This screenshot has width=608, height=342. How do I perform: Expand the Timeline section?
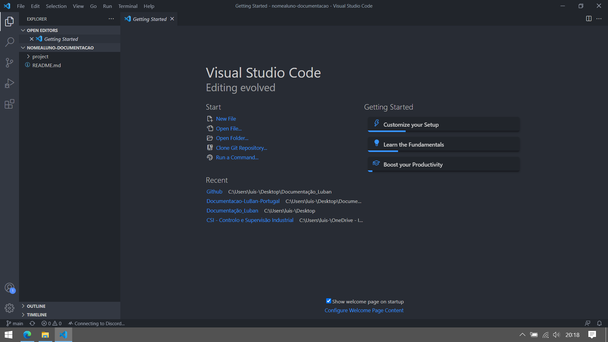pyautogui.click(x=70, y=315)
